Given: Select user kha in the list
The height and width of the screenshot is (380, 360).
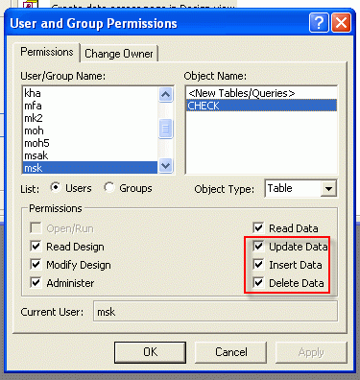Looking at the screenshot, I should (90, 93).
